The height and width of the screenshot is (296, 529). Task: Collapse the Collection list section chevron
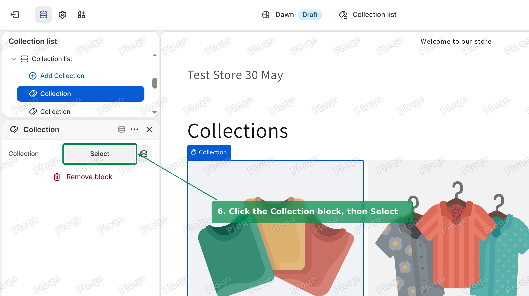(x=14, y=59)
